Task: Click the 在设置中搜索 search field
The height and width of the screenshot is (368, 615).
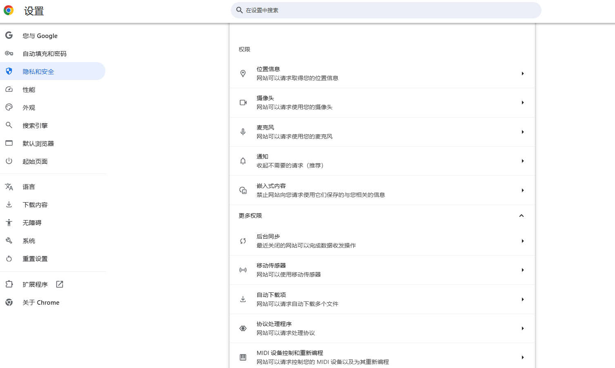Action: pos(386,10)
